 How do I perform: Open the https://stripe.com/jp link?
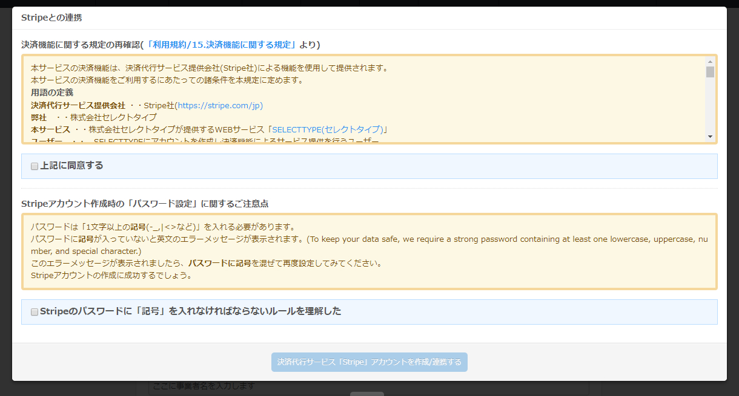coord(219,105)
